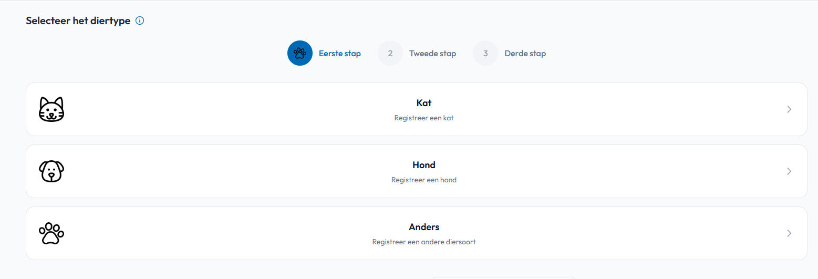This screenshot has width=818, height=279.
Task: Choose the Anders title
Action: [424, 227]
